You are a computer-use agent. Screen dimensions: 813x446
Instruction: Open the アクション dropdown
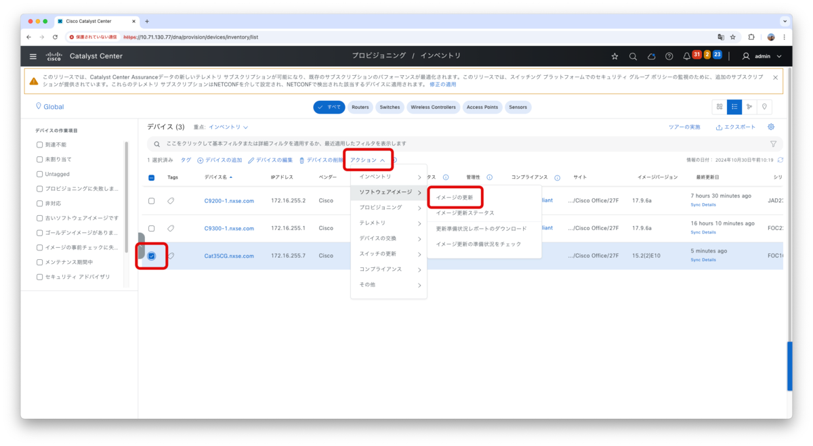[x=367, y=160]
